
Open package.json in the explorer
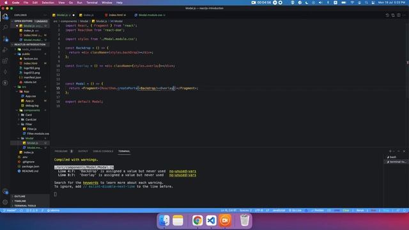click(x=30, y=166)
